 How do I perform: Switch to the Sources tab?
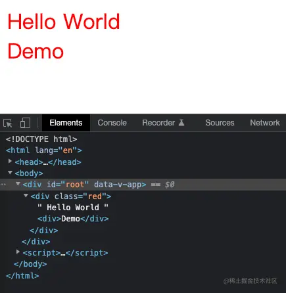(220, 123)
